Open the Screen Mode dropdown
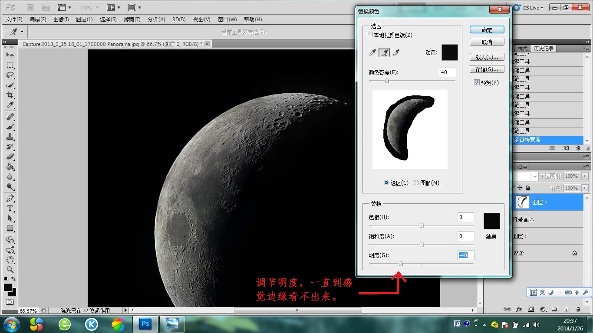 [x=135, y=7]
